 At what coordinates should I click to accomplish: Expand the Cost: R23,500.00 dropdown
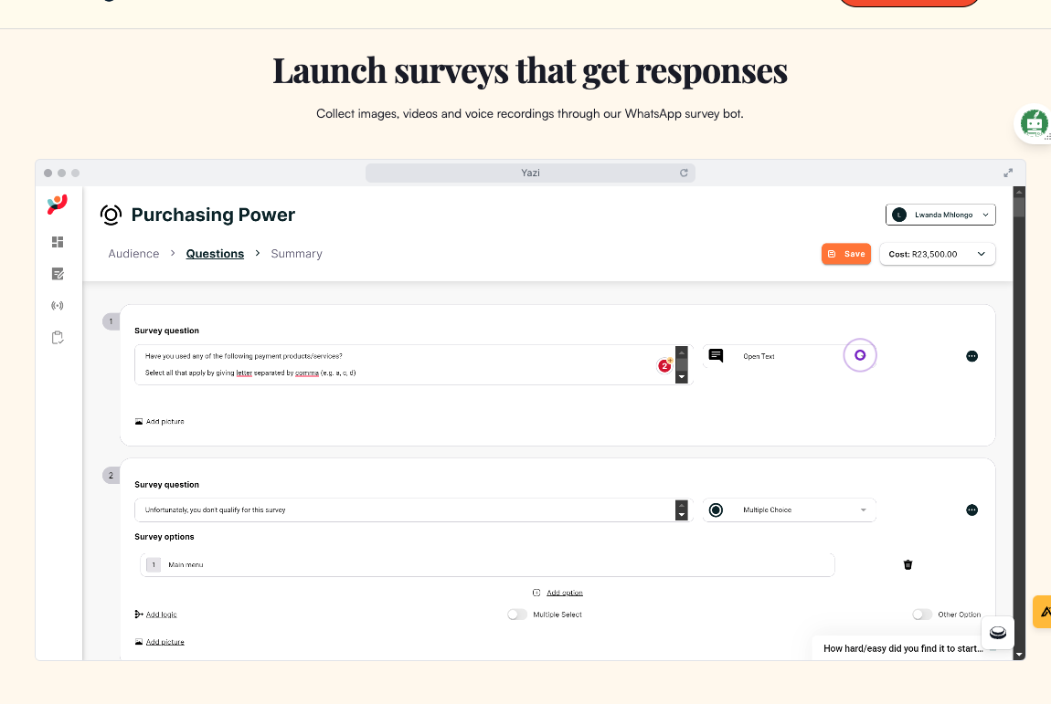[x=937, y=254]
